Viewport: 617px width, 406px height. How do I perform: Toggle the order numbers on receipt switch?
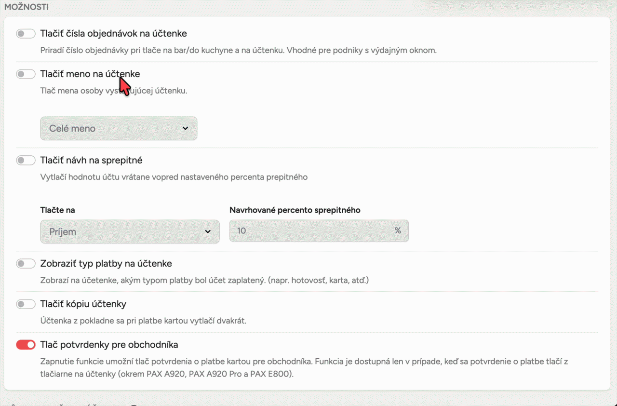pos(26,34)
